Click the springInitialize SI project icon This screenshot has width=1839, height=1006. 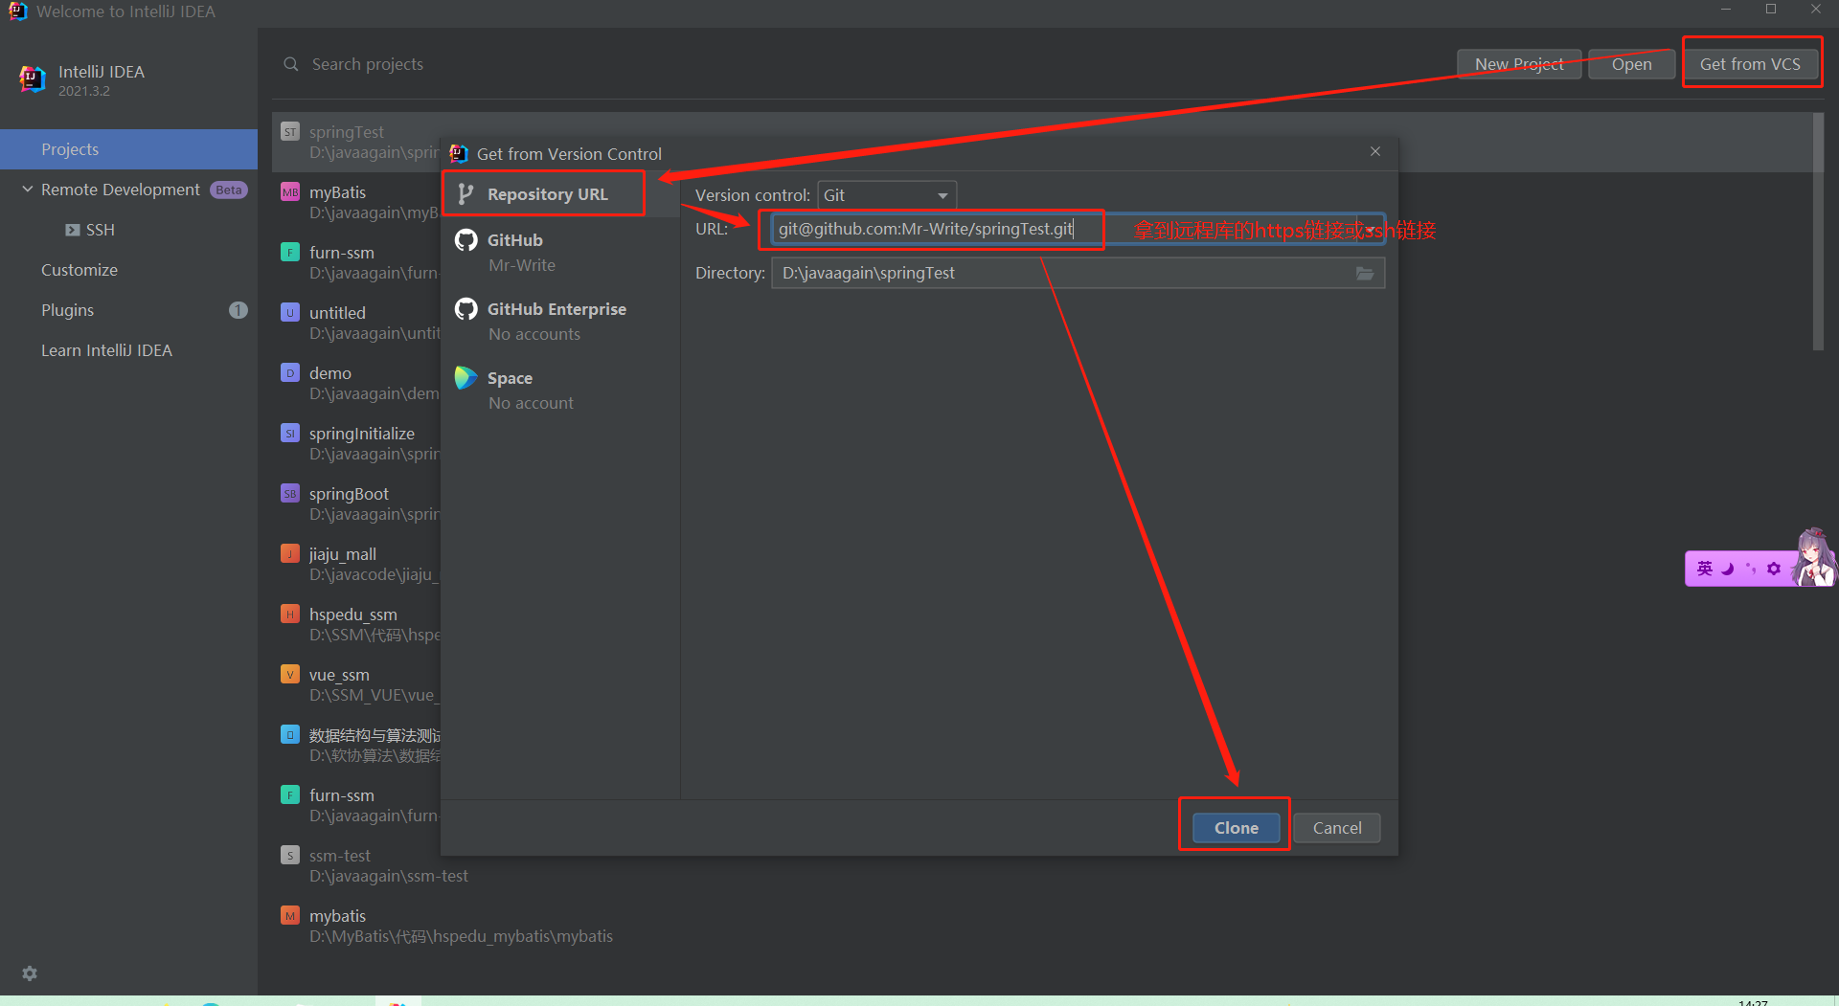pos(290,433)
